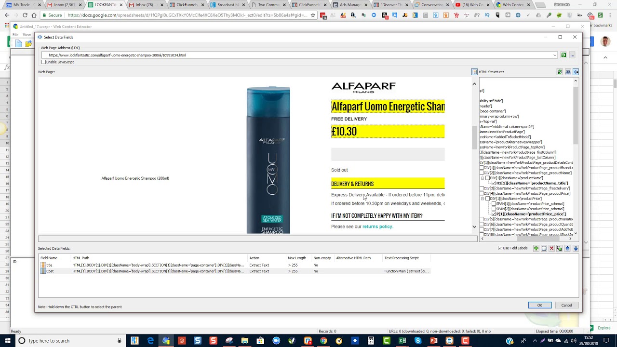The height and width of the screenshot is (347, 617).
Task: Check the SPAN[2] productPrice_schema node
Action: (494, 209)
